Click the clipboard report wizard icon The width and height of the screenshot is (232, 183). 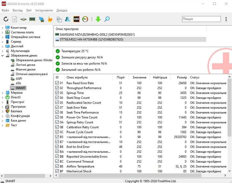pyautogui.click(x=59, y=19)
